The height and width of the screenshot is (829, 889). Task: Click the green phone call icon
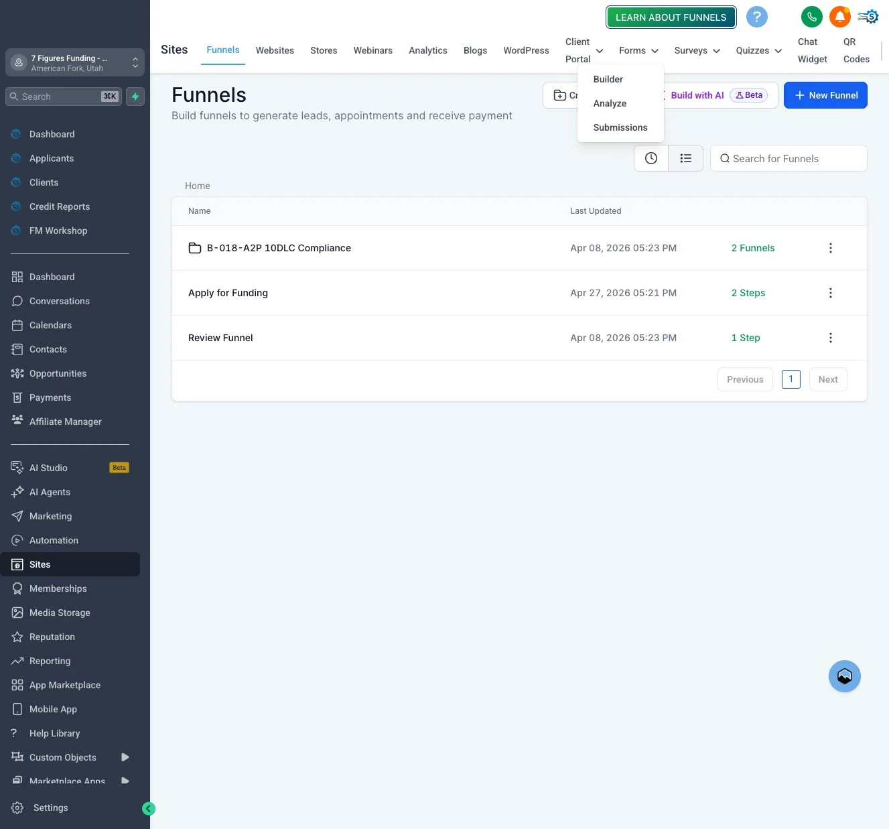[x=812, y=17]
